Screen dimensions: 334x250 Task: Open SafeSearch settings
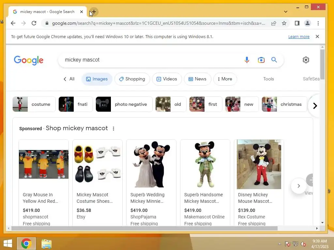coord(311,79)
